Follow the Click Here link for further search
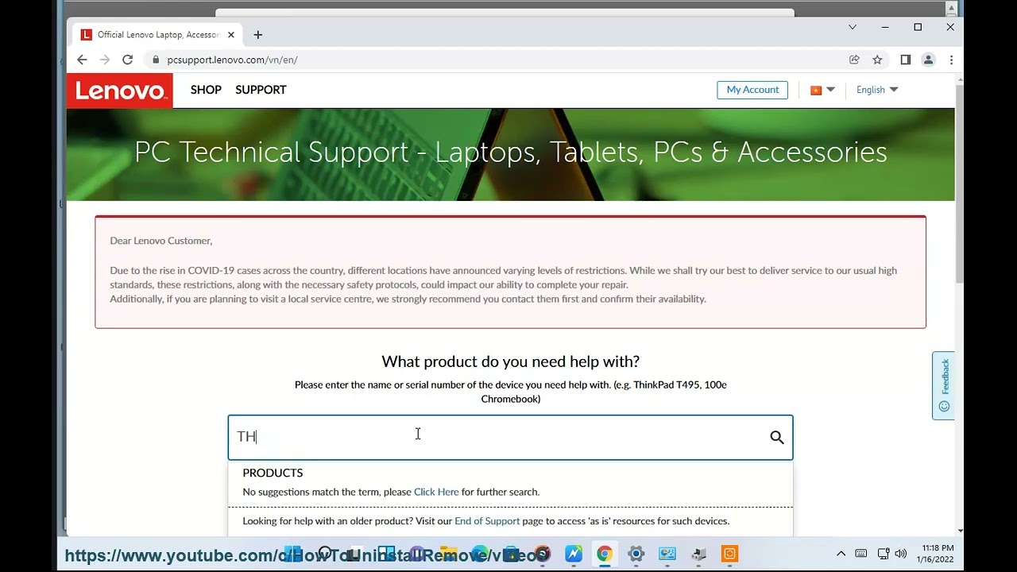This screenshot has height=572, width=1017. click(x=436, y=492)
